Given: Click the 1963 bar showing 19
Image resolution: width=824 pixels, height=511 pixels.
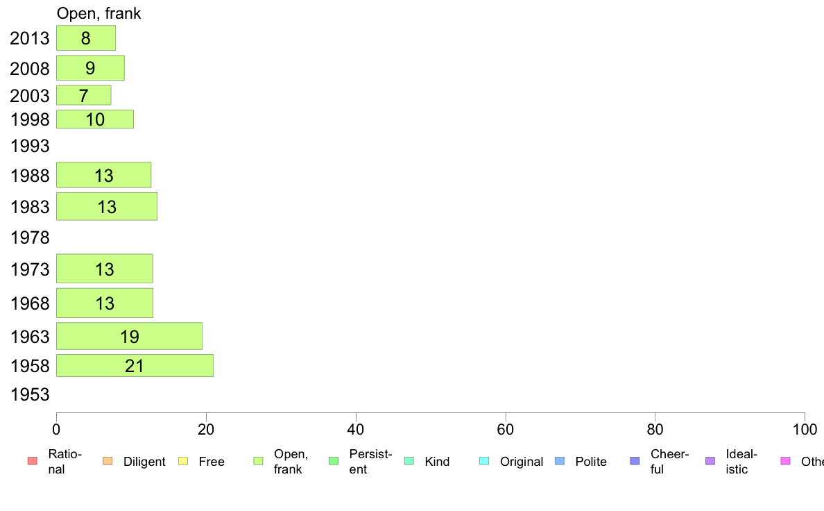Looking at the screenshot, I should 129,336.
